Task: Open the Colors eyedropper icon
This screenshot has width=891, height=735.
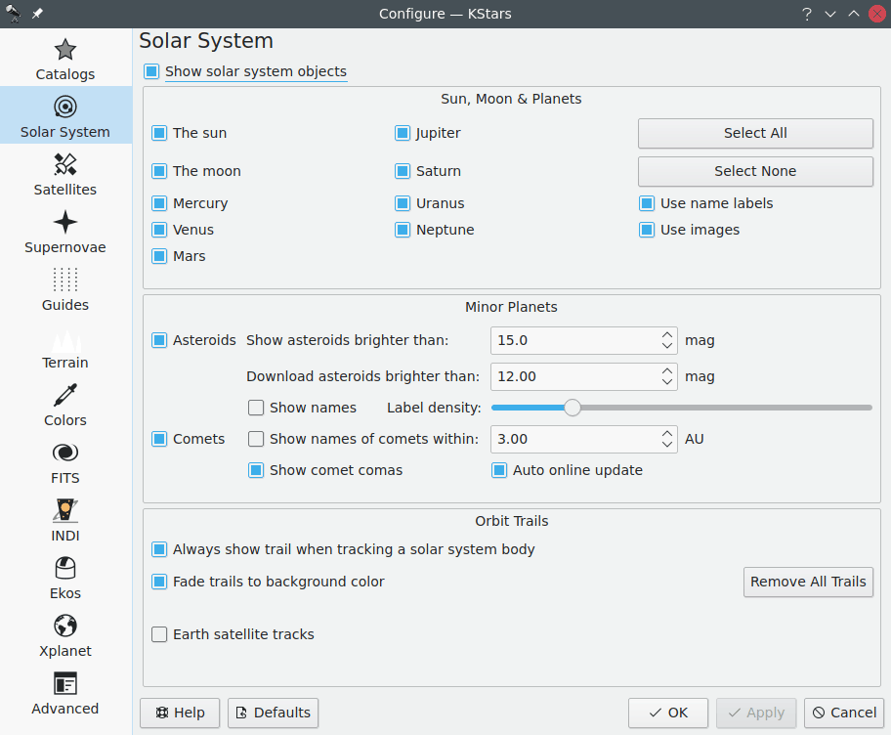Action: pos(65,395)
